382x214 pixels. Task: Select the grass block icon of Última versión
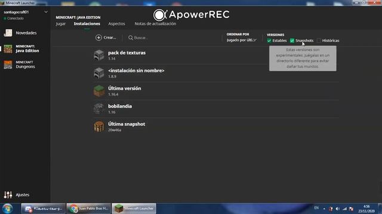(x=99, y=91)
